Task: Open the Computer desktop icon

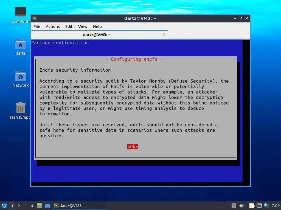Action: click(x=21, y=15)
